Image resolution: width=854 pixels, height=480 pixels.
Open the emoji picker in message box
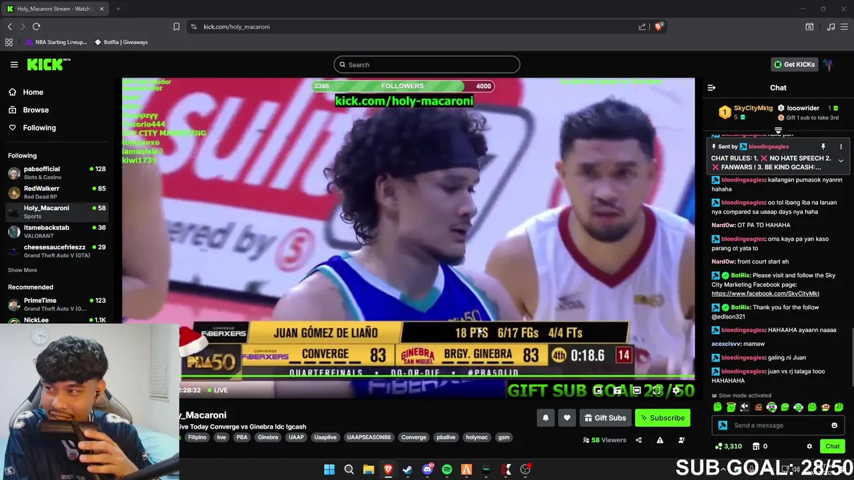click(834, 425)
